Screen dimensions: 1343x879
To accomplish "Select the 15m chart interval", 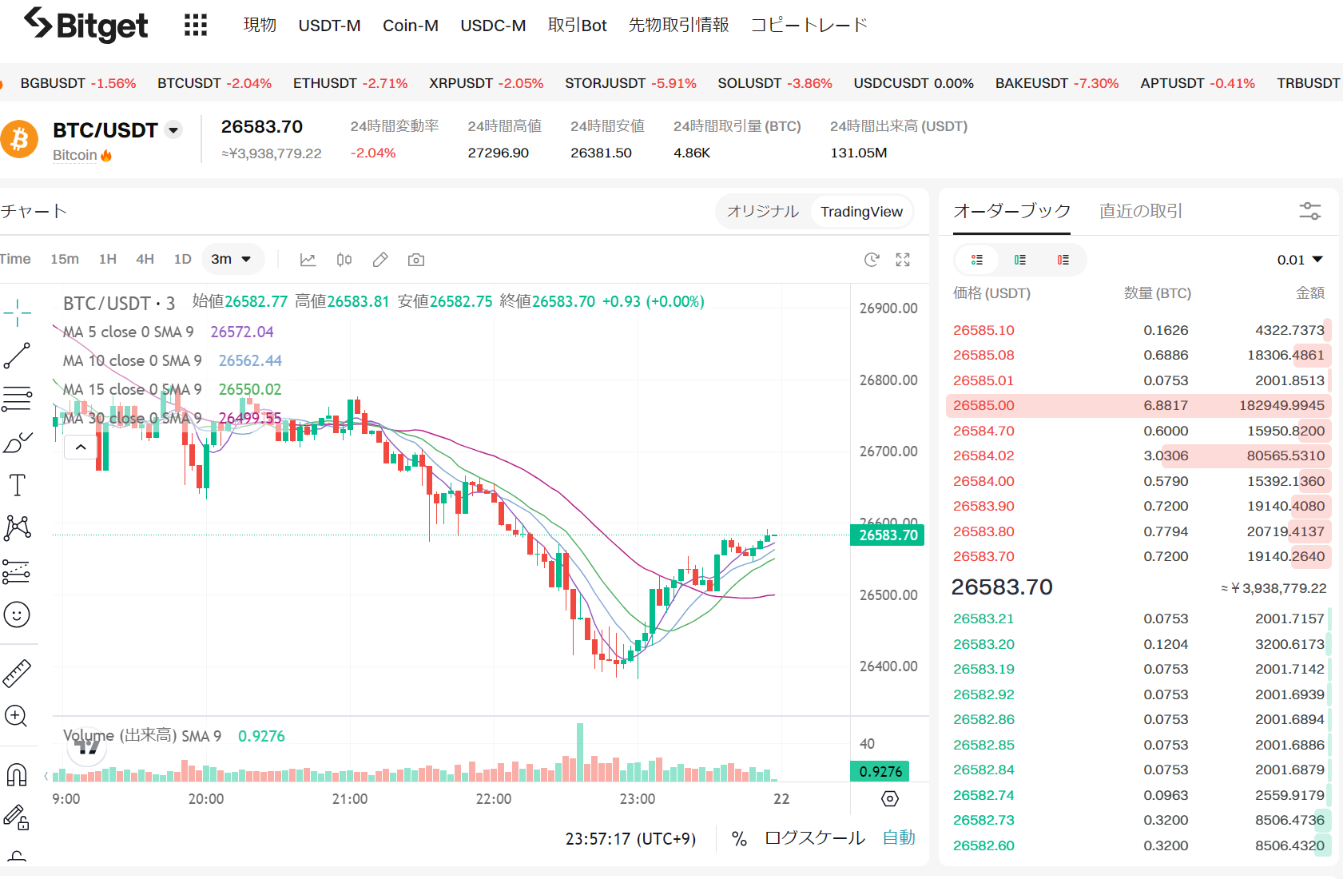I will coord(65,259).
